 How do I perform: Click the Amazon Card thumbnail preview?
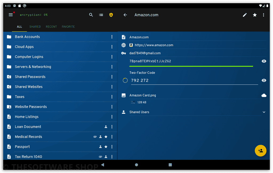point(133,102)
